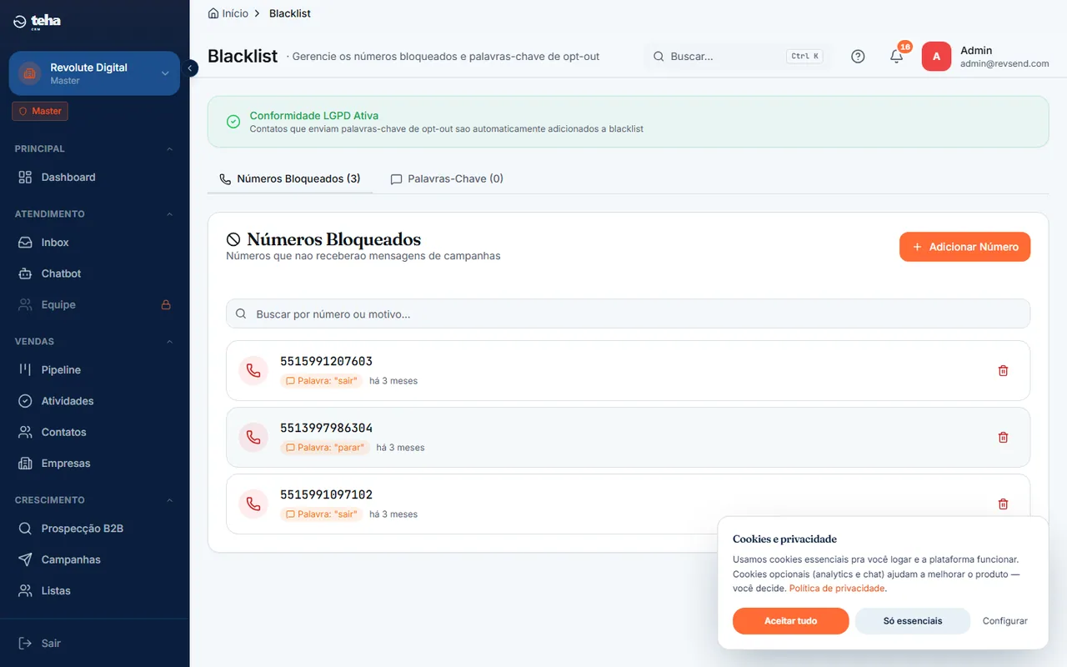Viewport: 1067px width, 667px height.
Task: Delete number 5515991097102 with trash icon
Action: coord(1004,504)
